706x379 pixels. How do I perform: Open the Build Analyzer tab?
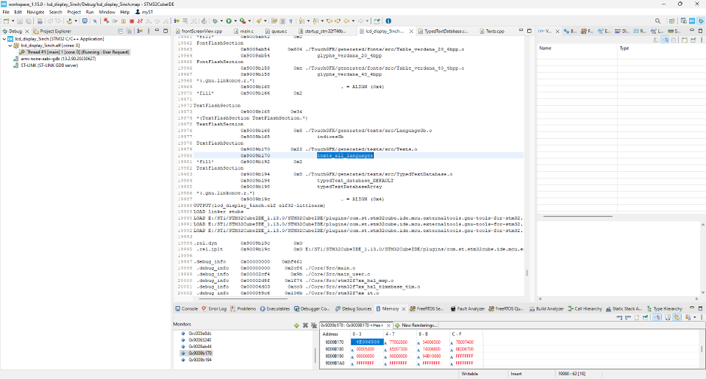[549, 308]
